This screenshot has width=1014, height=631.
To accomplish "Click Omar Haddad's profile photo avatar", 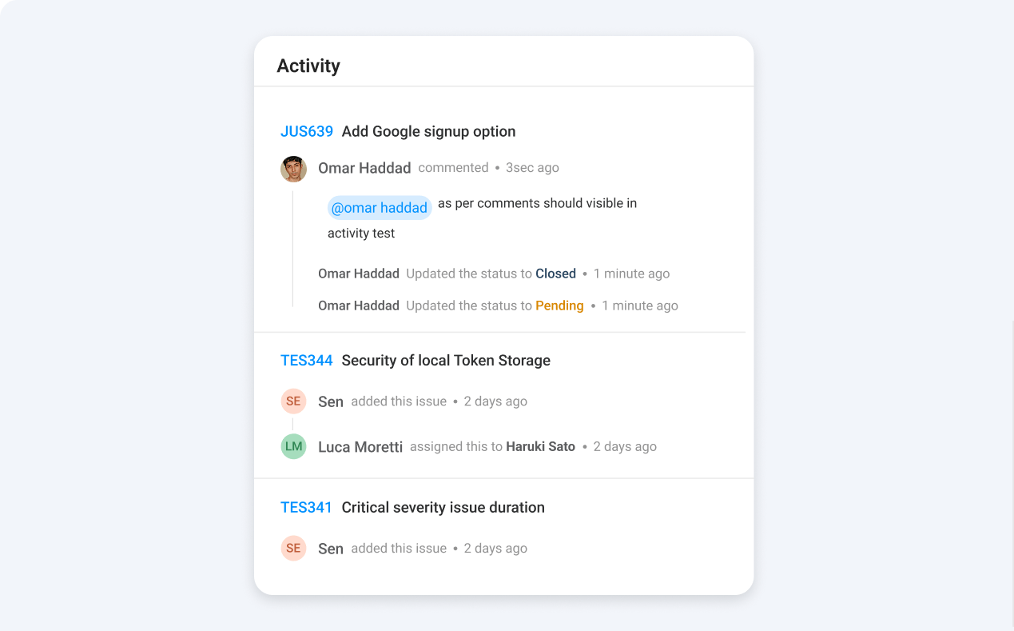I will click(x=293, y=169).
